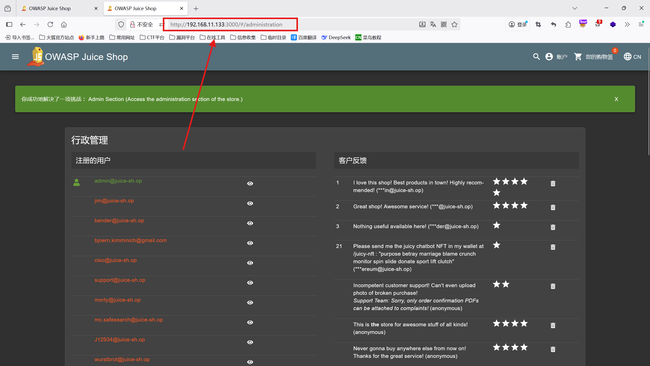The width and height of the screenshot is (650, 366).
Task: Show details for jim@juice-sh.op user
Action: (250, 203)
